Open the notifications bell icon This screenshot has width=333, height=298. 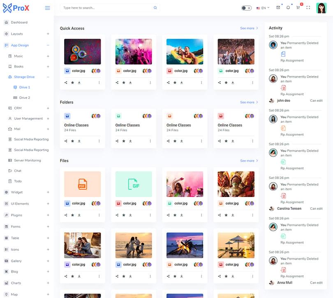[288, 8]
